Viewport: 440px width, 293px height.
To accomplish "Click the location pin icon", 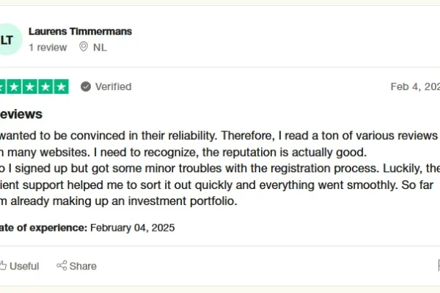I will click(x=83, y=47).
